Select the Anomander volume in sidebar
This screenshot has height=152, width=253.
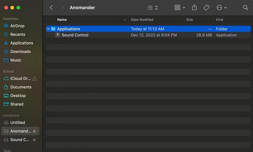pos(20,131)
